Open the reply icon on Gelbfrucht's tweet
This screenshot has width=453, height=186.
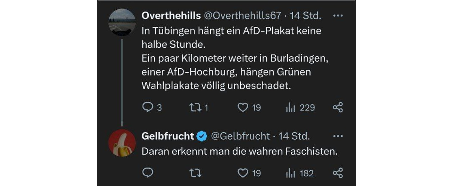(148, 172)
